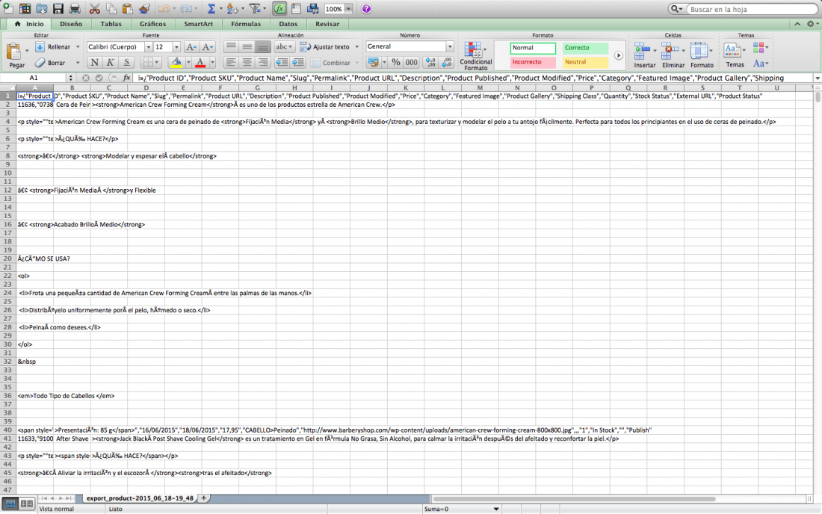Screen dimensions: 822x514
Task: Collapse the ribbon with the chevron
Action: click(797, 24)
